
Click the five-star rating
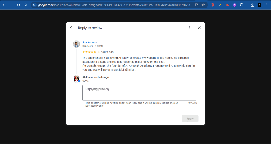[x=89, y=52]
